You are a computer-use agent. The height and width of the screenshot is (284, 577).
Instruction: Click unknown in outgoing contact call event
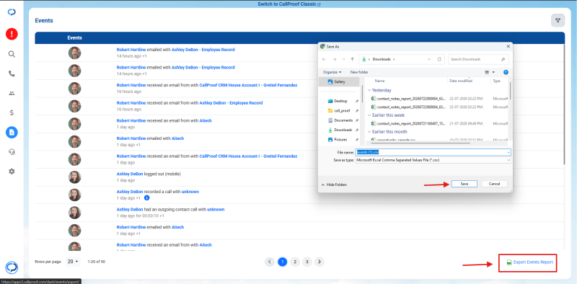(216, 209)
